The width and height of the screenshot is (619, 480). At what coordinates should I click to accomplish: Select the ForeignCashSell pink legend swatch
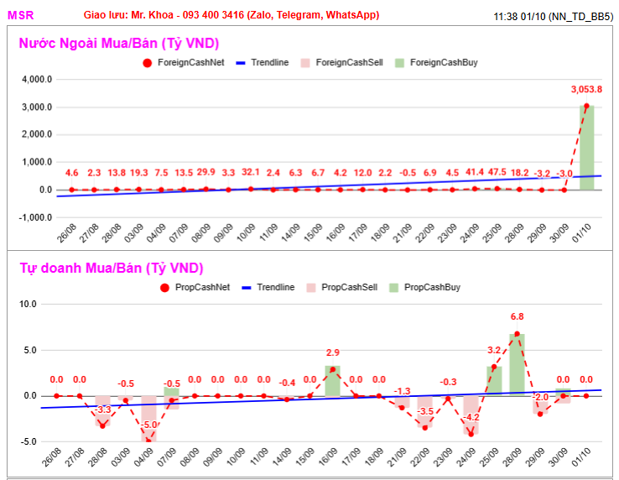click(305, 63)
